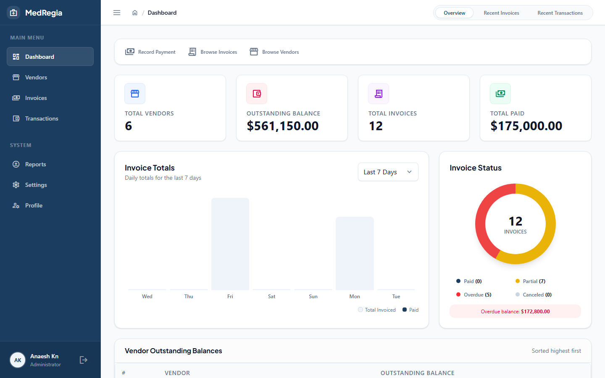This screenshot has width=605, height=378.
Task: Click the Invoices sidebar icon
Action: (x=16, y=98)
